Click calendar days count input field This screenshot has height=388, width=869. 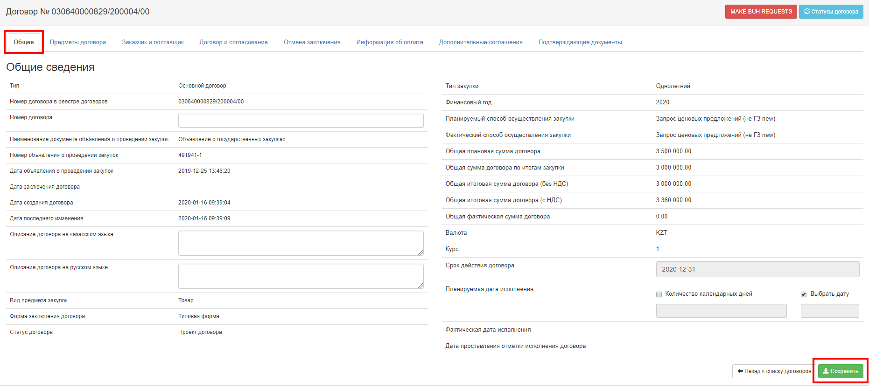pyautogui.click(x=721, y=311)
